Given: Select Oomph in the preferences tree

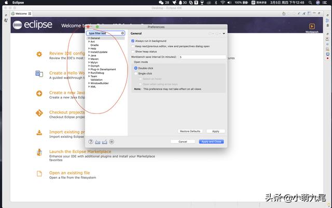Looking at the screenshot, I should 95,66.
